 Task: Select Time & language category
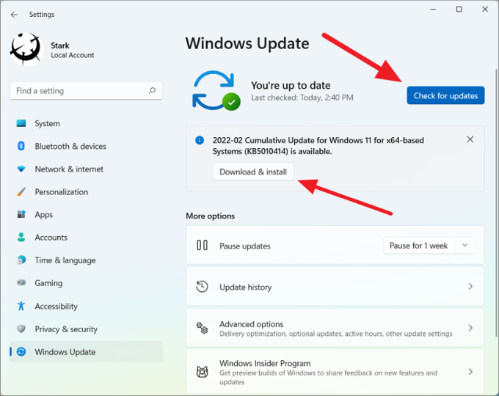[86, 260]
